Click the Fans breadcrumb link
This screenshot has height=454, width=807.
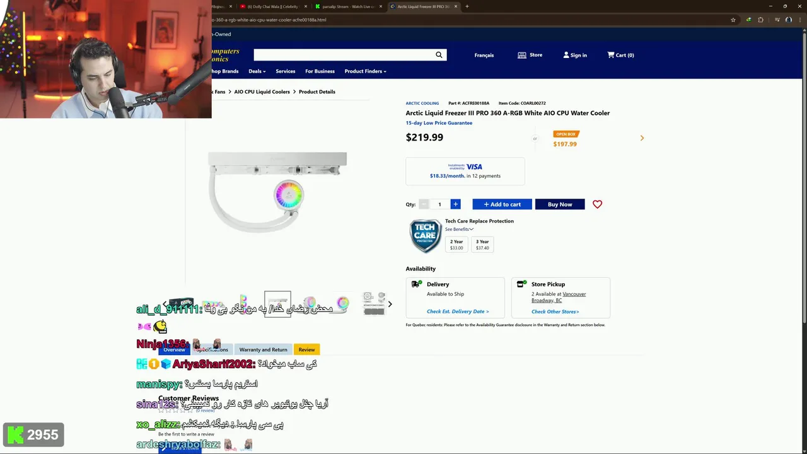click(x=219, y=91)
